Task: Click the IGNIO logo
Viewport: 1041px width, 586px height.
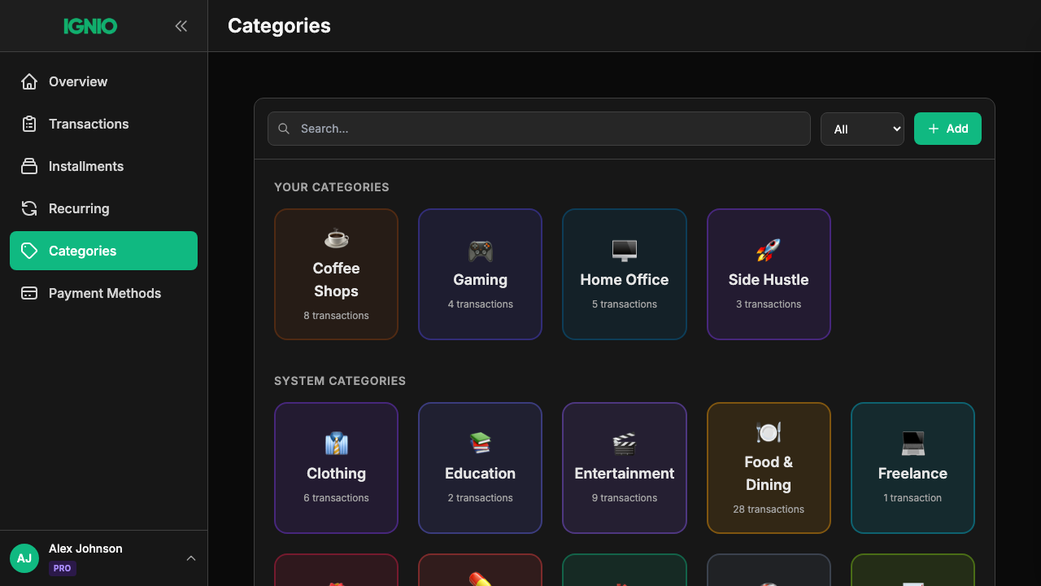Action: coord(90,26)
